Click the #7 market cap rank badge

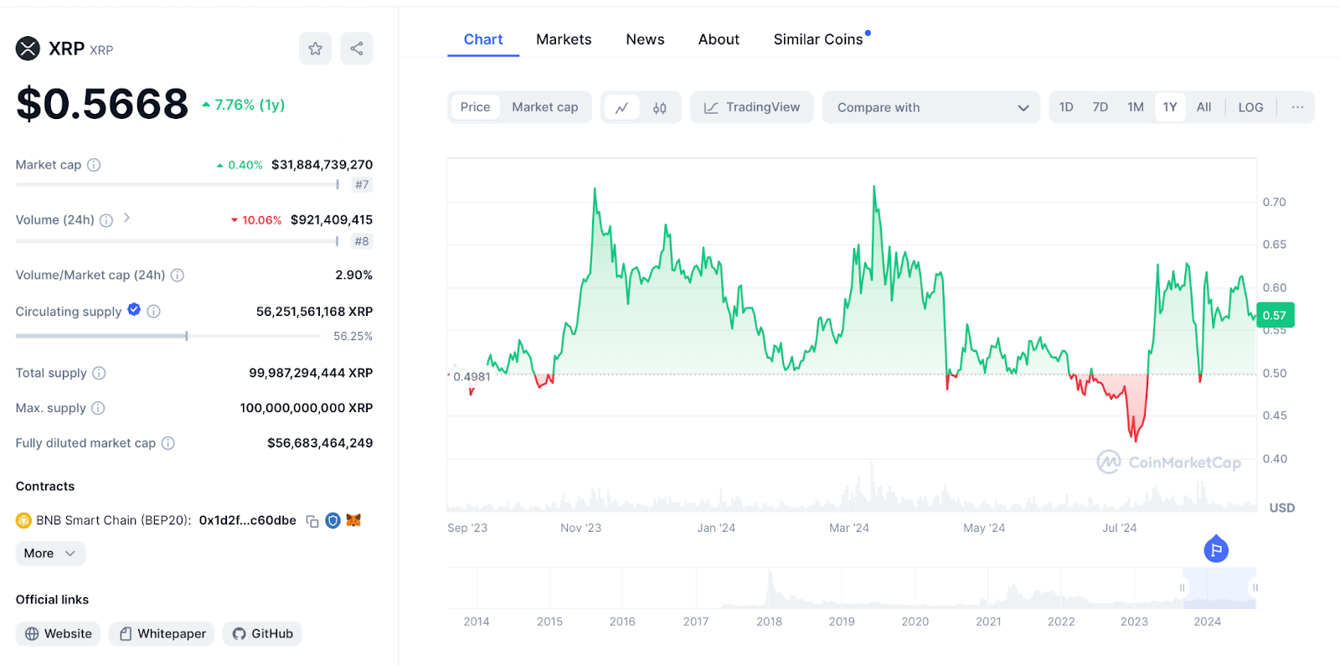pos(362,184)
